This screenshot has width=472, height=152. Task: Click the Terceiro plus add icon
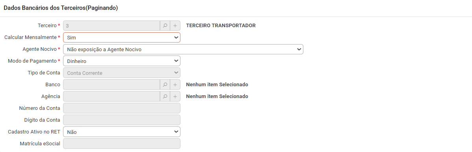(x=175, y=26)
